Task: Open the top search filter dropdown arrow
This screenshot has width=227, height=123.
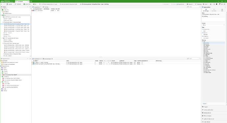Action: click(200, 7)
